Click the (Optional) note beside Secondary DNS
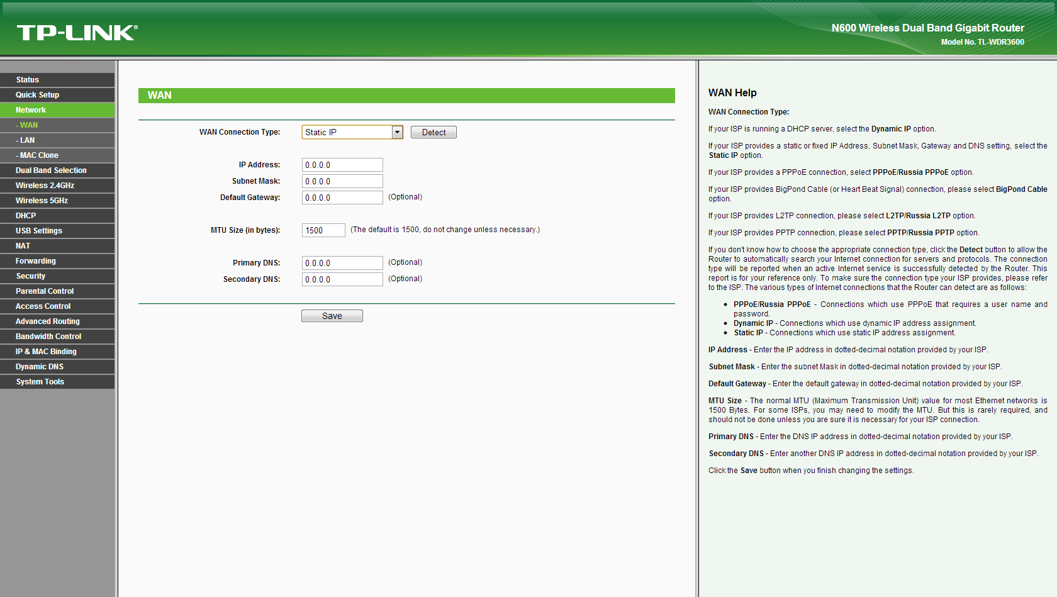This screenshot has width=1057, height=597. pos(405,279)
